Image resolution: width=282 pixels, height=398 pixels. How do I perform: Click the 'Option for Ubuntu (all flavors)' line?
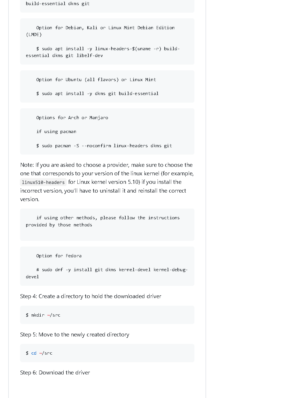click(x=96, y=80)
